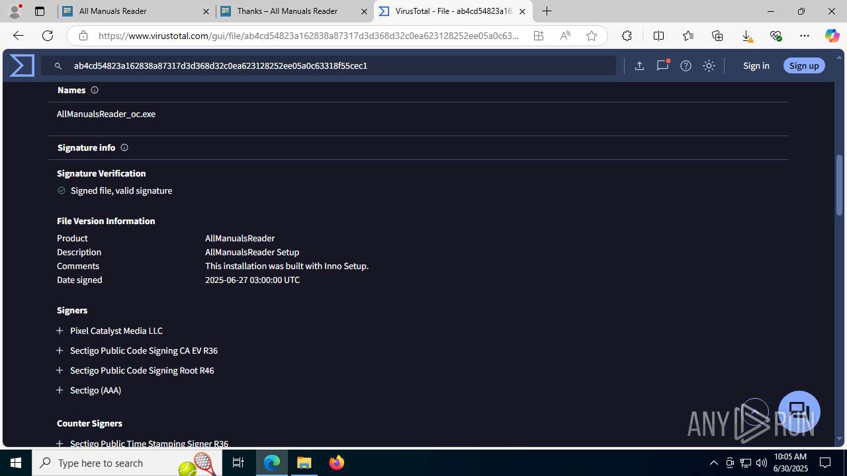The width and height of the screenshot is (847, 476).
Task: Select the Product value AllManualsReader
Action: 240,238
